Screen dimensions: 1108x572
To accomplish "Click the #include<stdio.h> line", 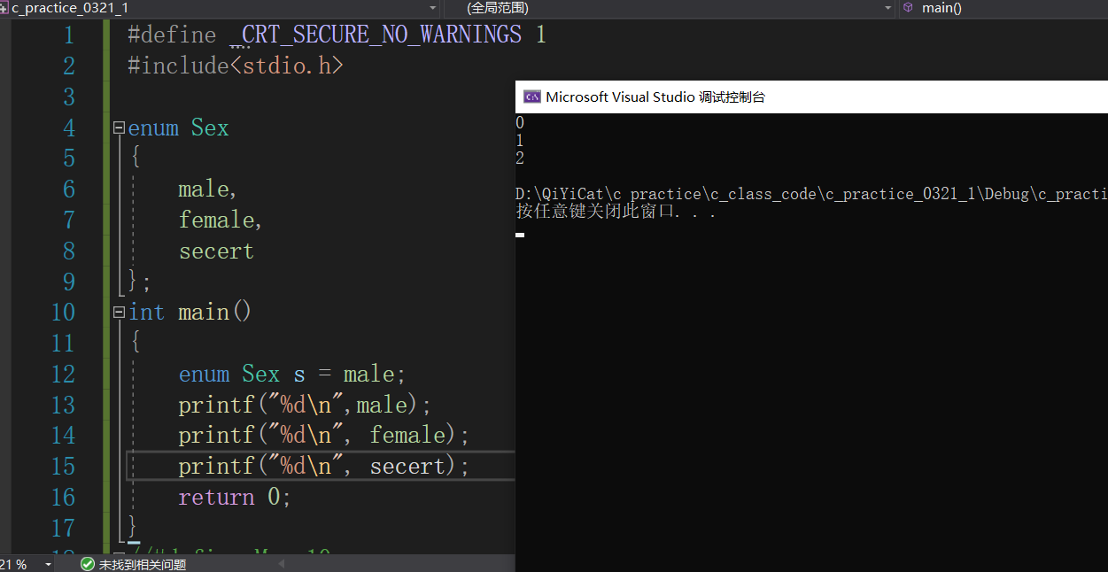I will 235,66.
